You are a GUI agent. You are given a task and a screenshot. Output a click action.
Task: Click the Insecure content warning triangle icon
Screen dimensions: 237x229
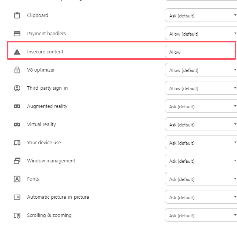pos(17,52)
